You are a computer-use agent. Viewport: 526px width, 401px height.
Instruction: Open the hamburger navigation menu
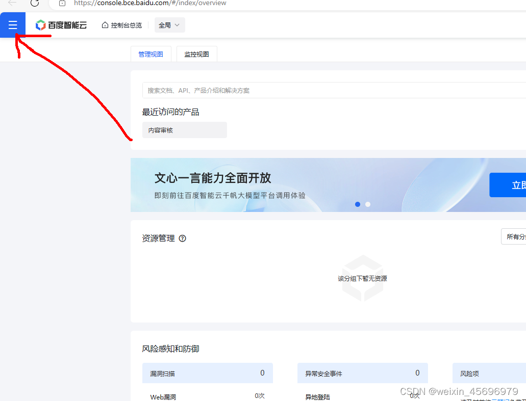tap(13, 25)
